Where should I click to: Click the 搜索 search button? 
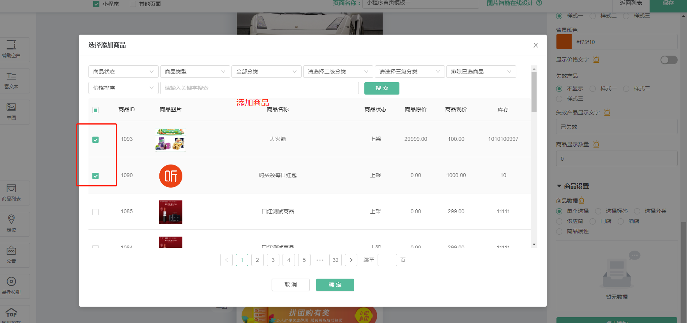381,88
